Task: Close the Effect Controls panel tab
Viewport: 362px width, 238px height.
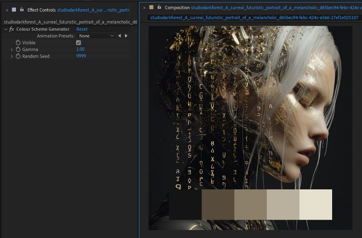Action: [7, 10]
